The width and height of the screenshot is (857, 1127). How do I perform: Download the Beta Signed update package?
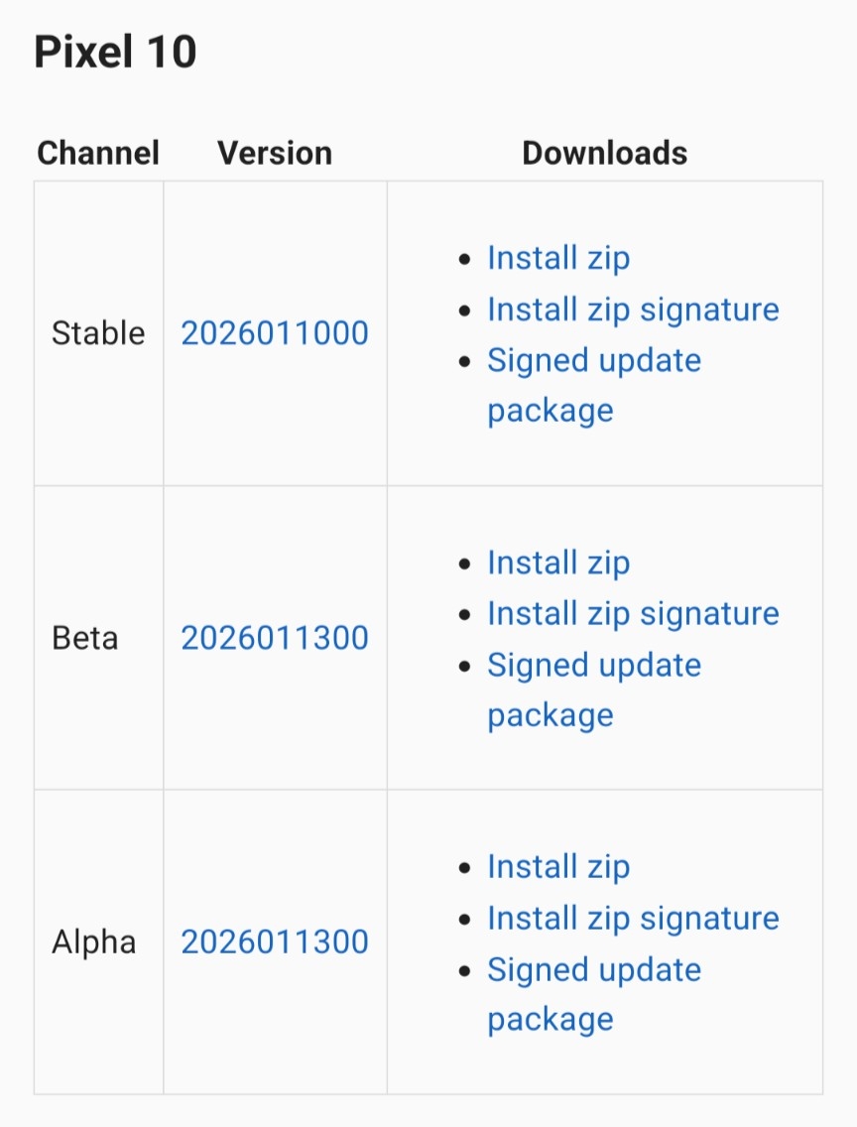[593, 666]
